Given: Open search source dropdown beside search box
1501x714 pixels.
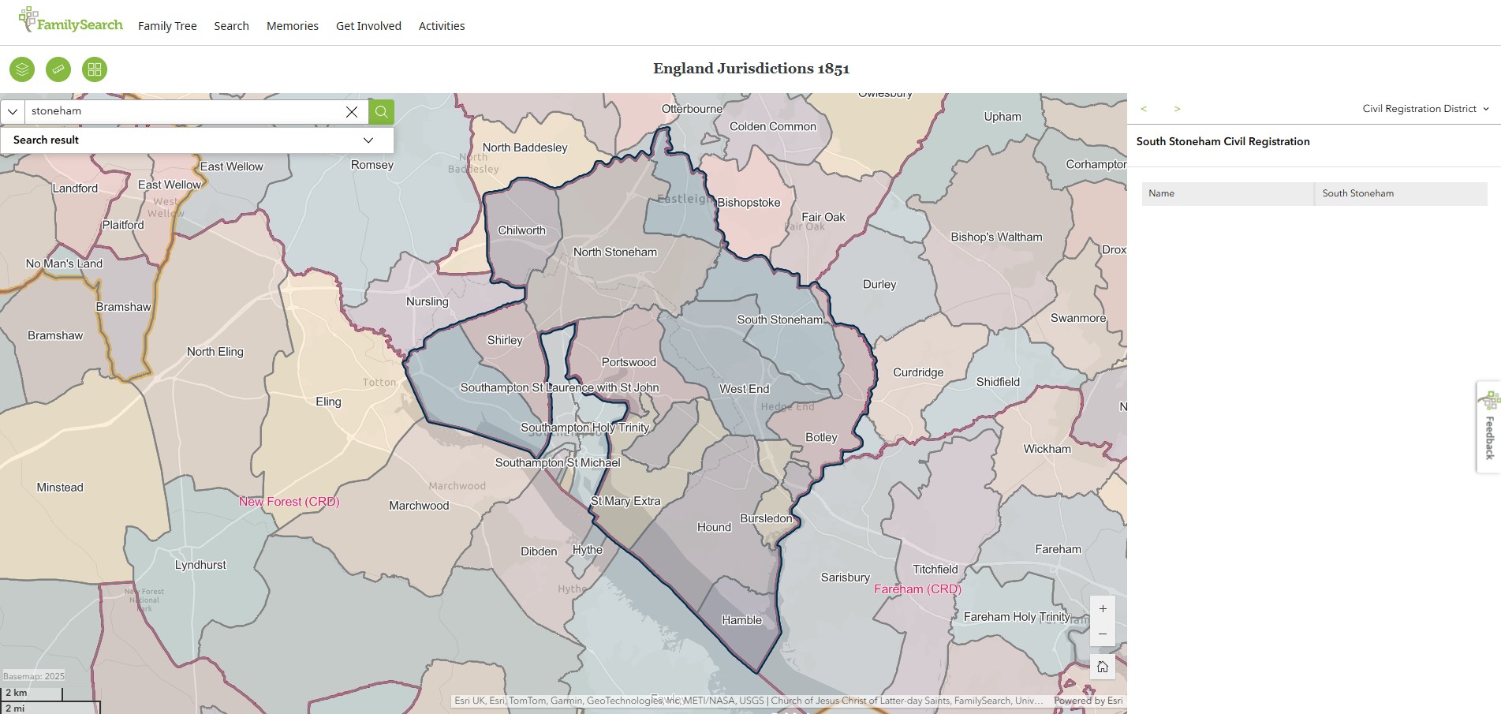Looking at the screenshot, I should tap(13, 112).
